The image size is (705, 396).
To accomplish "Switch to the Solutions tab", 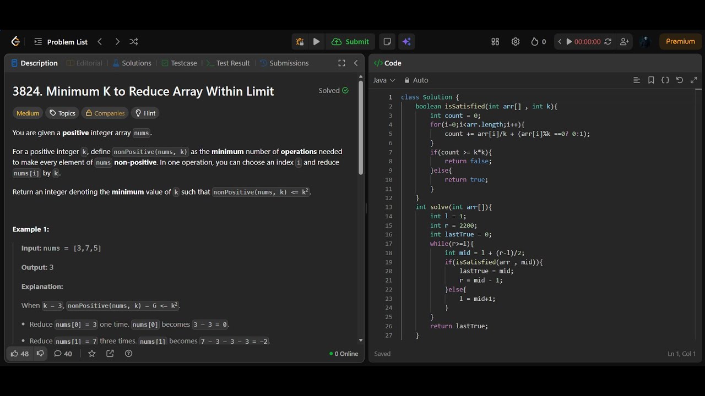I will 132,63.
